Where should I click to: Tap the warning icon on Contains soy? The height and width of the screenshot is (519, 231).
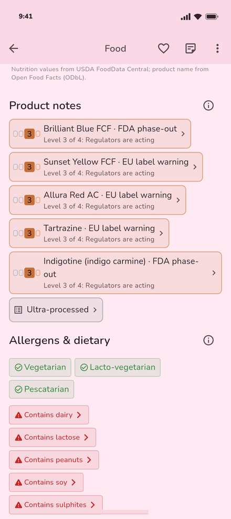[18, 482]
